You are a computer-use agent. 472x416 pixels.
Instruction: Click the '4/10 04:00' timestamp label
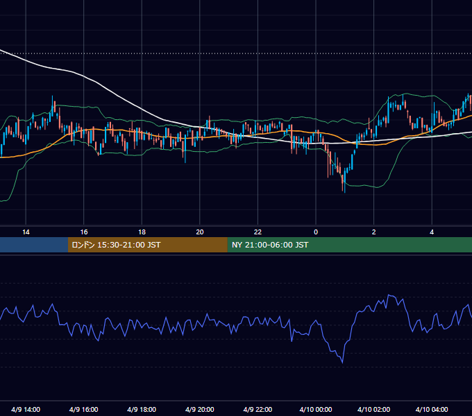point(432,409)
